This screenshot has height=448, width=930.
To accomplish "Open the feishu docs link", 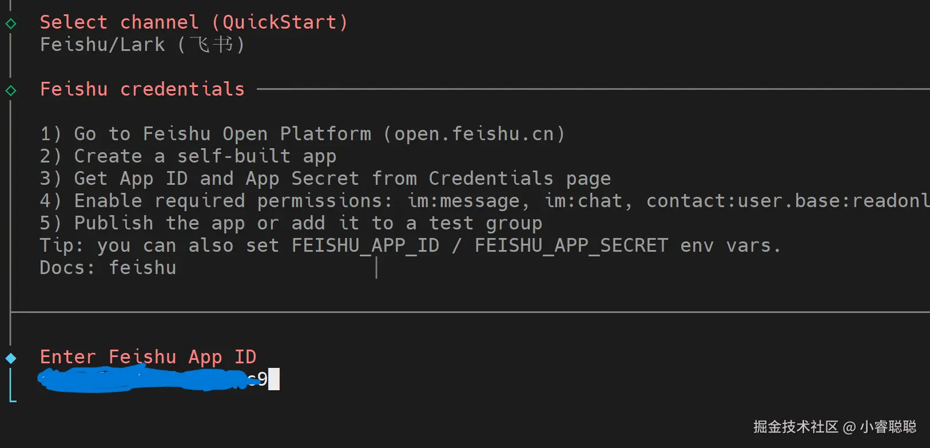I will click(142, 268).
